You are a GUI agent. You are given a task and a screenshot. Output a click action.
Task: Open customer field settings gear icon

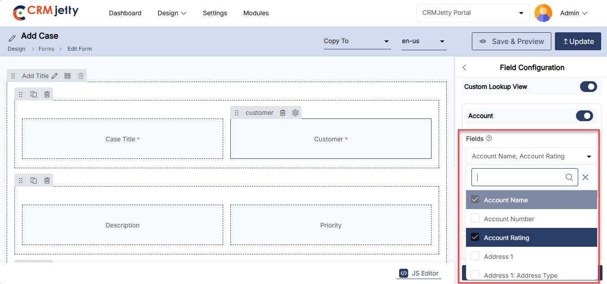(x=295, y=113)
